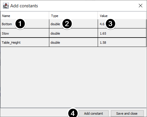Select the Bottom constant name cell
Screen dimensions: 147x117
click(x=25, y=24)
